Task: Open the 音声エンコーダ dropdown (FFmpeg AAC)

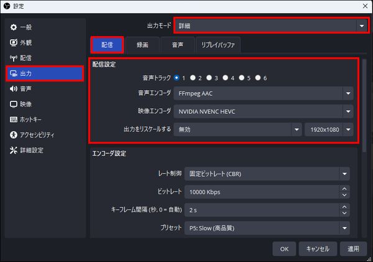Action: click(x=264, y=93)
